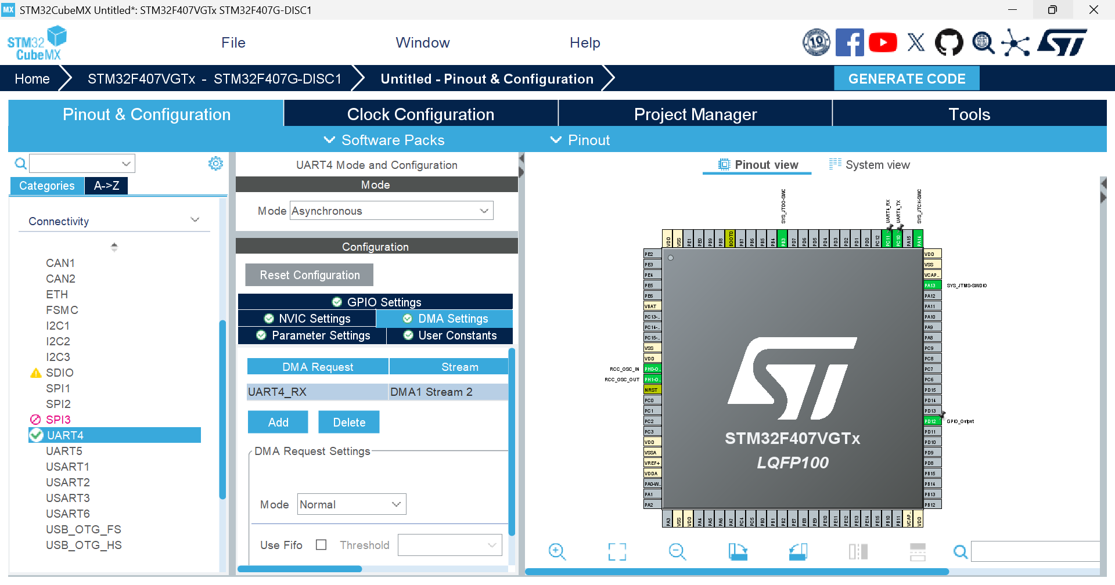
Task: Open the DMA request Mode Normal dropdown
Action: pos(351,504)
